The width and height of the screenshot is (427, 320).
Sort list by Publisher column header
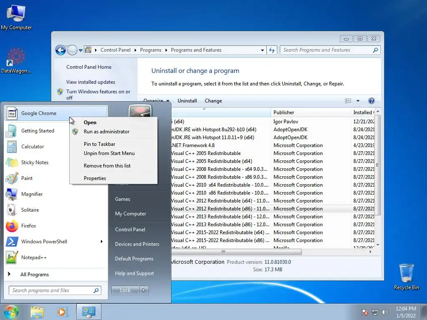coord(310,112)
